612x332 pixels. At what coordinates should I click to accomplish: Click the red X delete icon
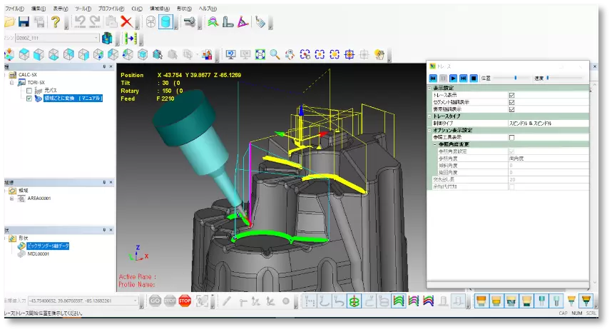pos(126,22)
